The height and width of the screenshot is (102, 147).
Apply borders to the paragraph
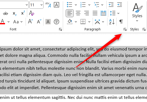83,22
